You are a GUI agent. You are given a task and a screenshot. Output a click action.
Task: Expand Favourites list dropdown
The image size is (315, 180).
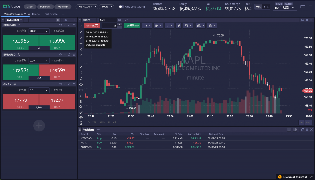coord(14,20)
